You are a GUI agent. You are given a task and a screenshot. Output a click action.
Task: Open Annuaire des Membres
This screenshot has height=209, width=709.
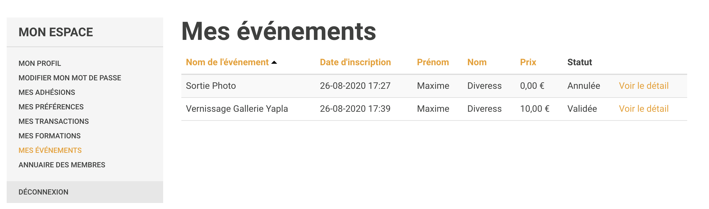[x=62, y=165]
